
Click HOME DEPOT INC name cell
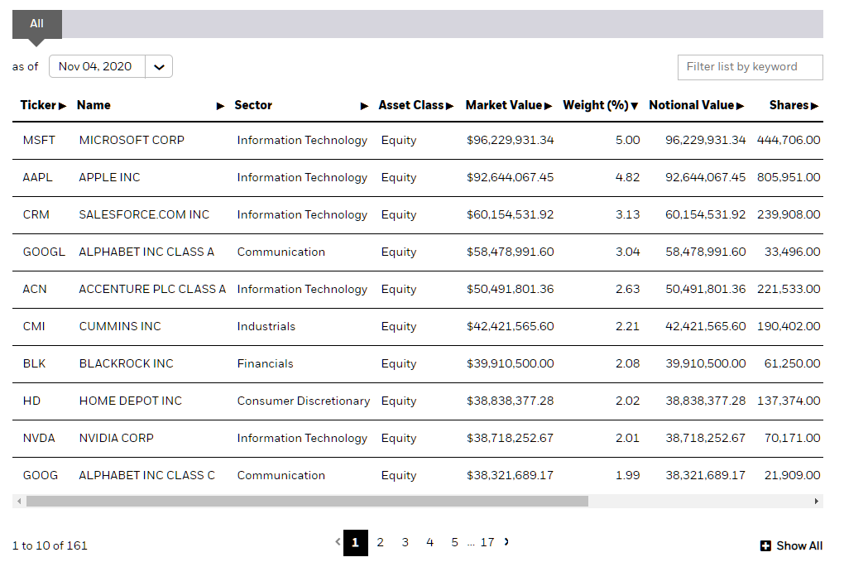(x=130, y=401)
